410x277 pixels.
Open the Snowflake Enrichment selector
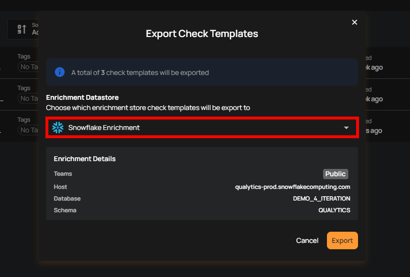202,128
